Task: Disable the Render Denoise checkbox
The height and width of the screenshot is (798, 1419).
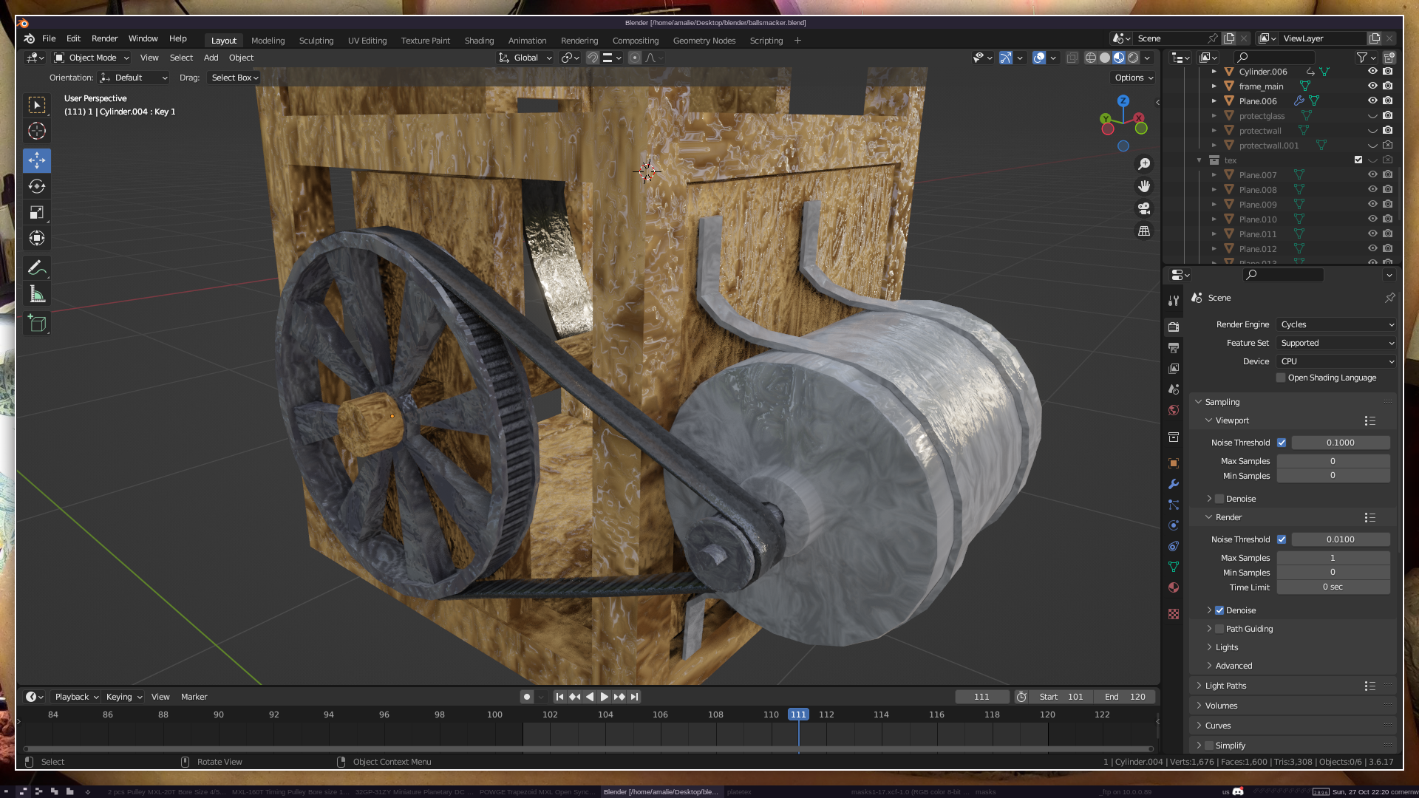Action: pyautogui.click(x=1219, y=610)
